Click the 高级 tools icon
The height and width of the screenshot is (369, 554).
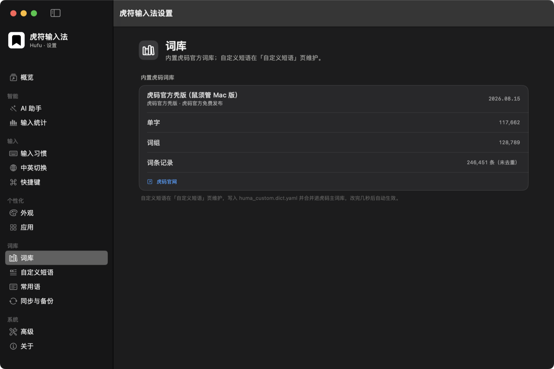pyautogui.click(x=13, y=332)
